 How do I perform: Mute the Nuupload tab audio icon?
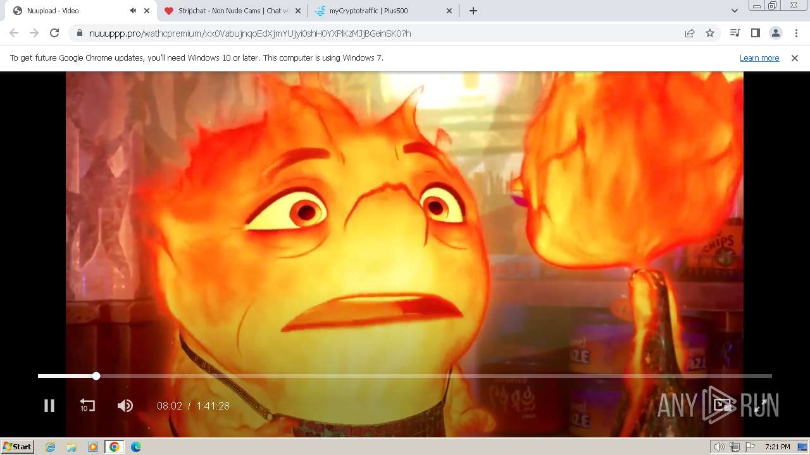(x=133, y=11)
